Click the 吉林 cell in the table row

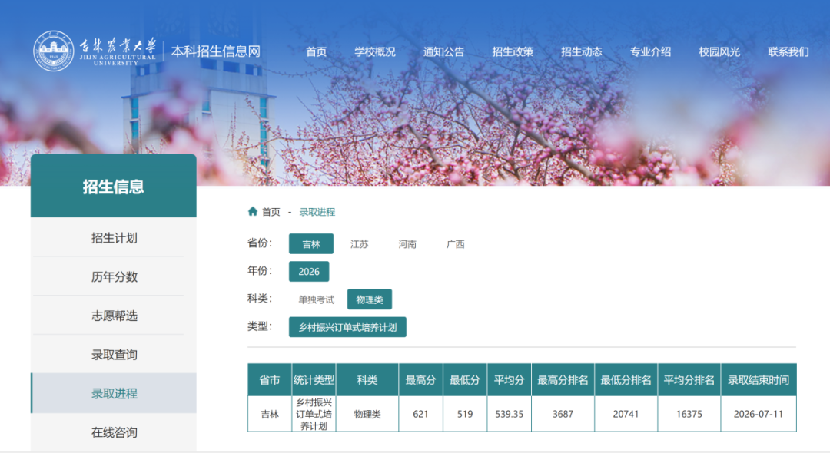(x=270, y=414)
